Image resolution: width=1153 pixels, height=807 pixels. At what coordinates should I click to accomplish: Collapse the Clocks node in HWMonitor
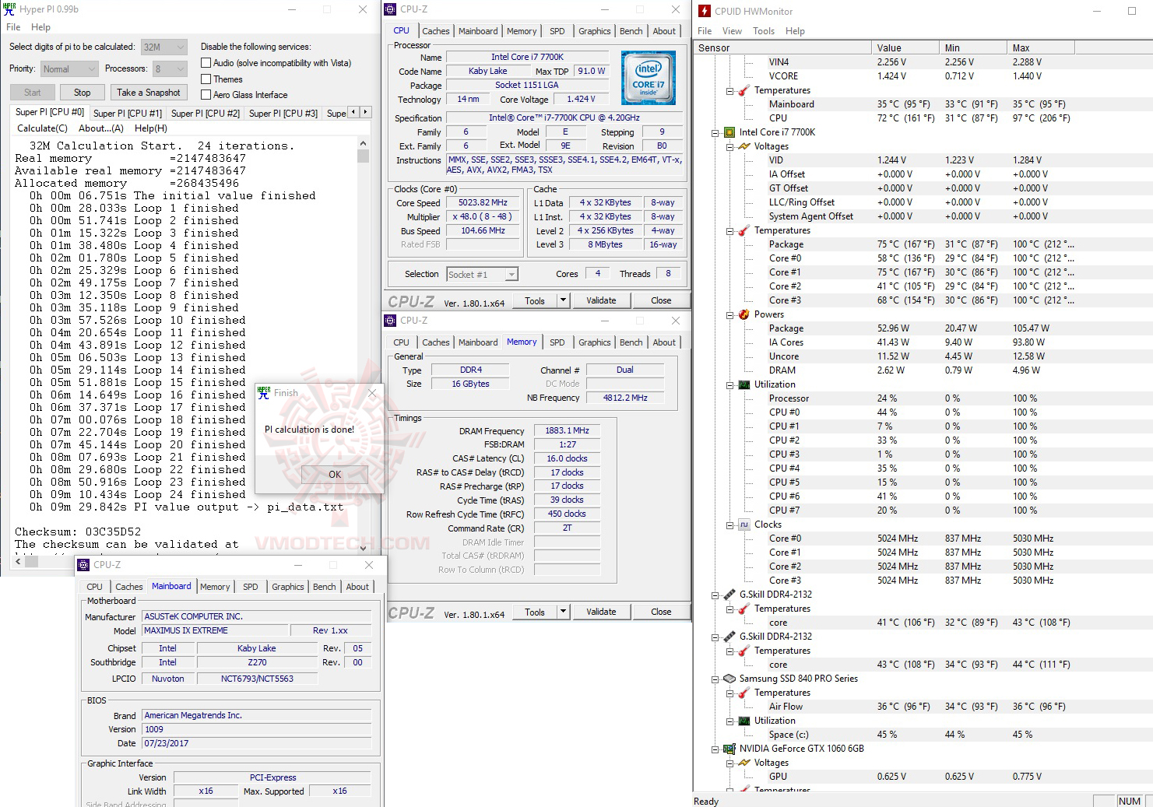click(729, 525)
